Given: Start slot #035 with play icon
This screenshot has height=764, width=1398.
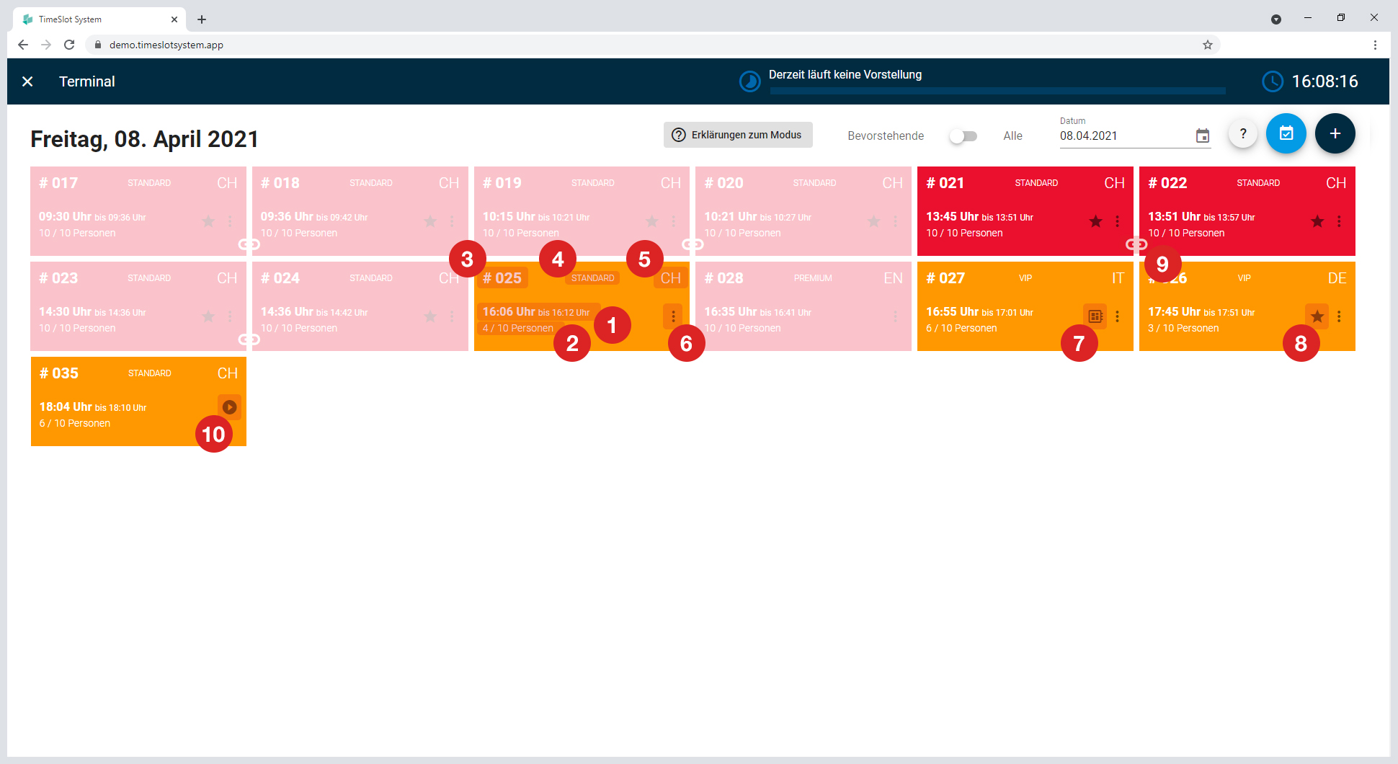Looking at the screenshot, I should [x=229, y=407].
